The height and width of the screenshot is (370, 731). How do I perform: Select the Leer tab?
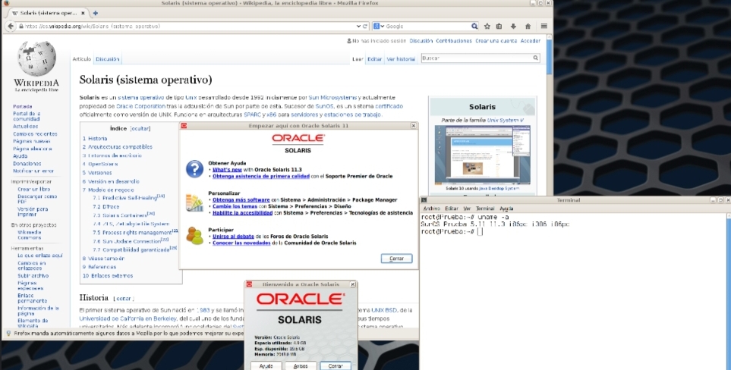(x=358, y=59)
